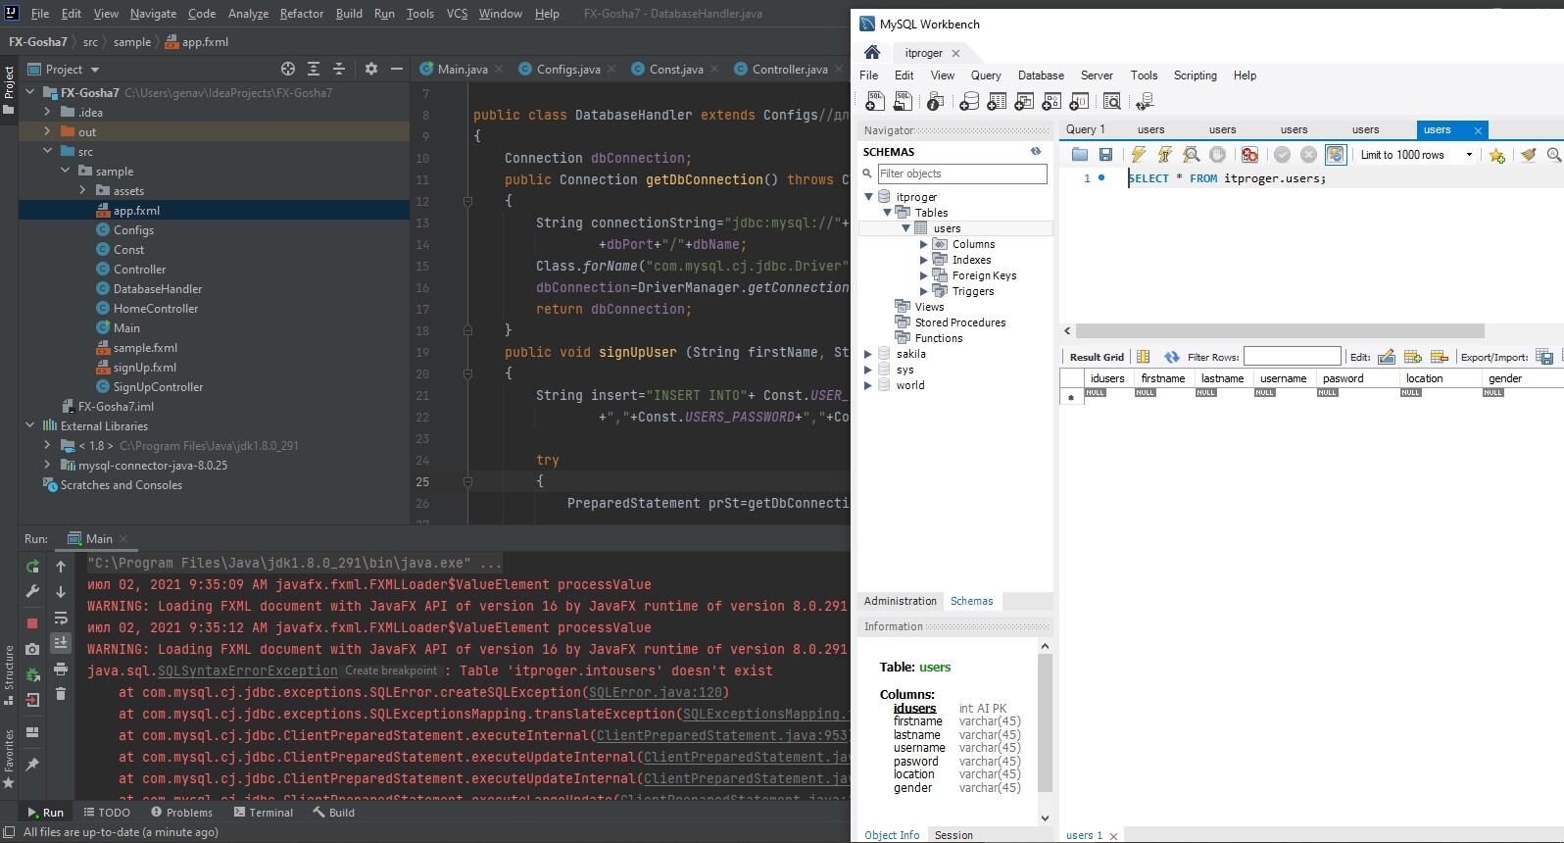Hide the Project tool window

coord(397,69)
